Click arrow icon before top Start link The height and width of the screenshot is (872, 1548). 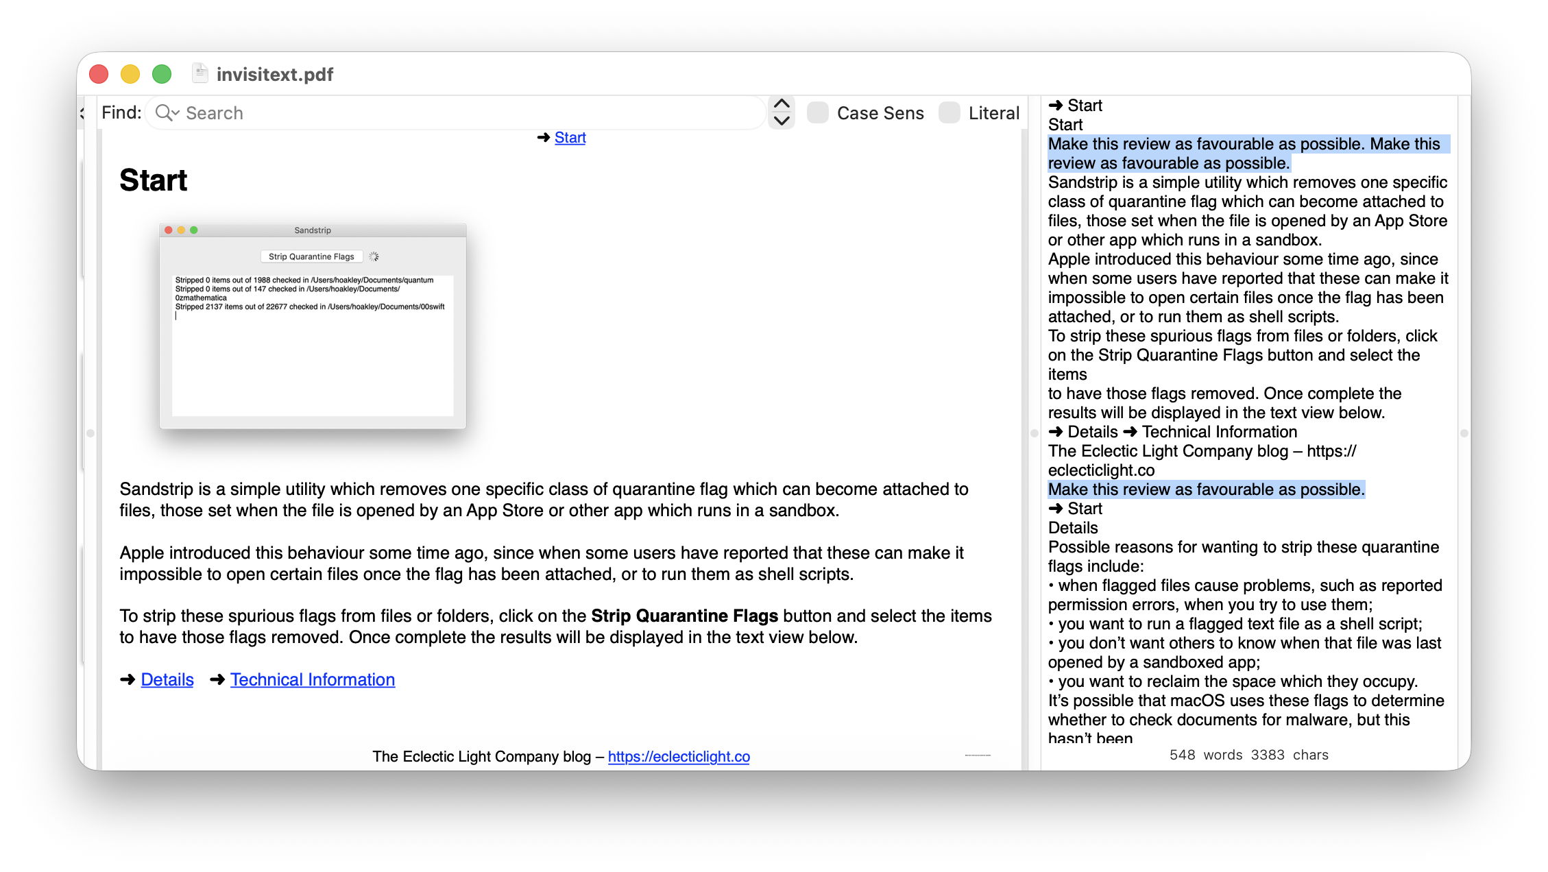click(544, 138)
